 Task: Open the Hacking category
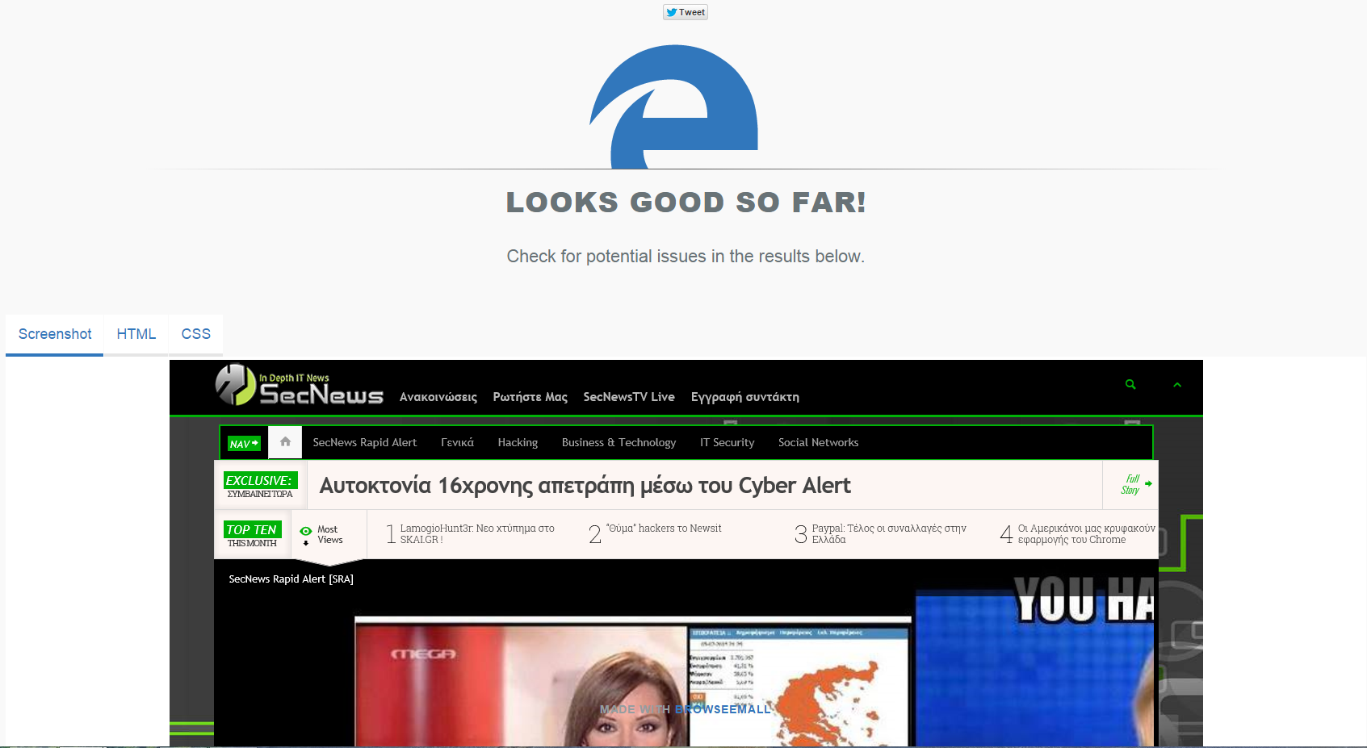[518, 443]
